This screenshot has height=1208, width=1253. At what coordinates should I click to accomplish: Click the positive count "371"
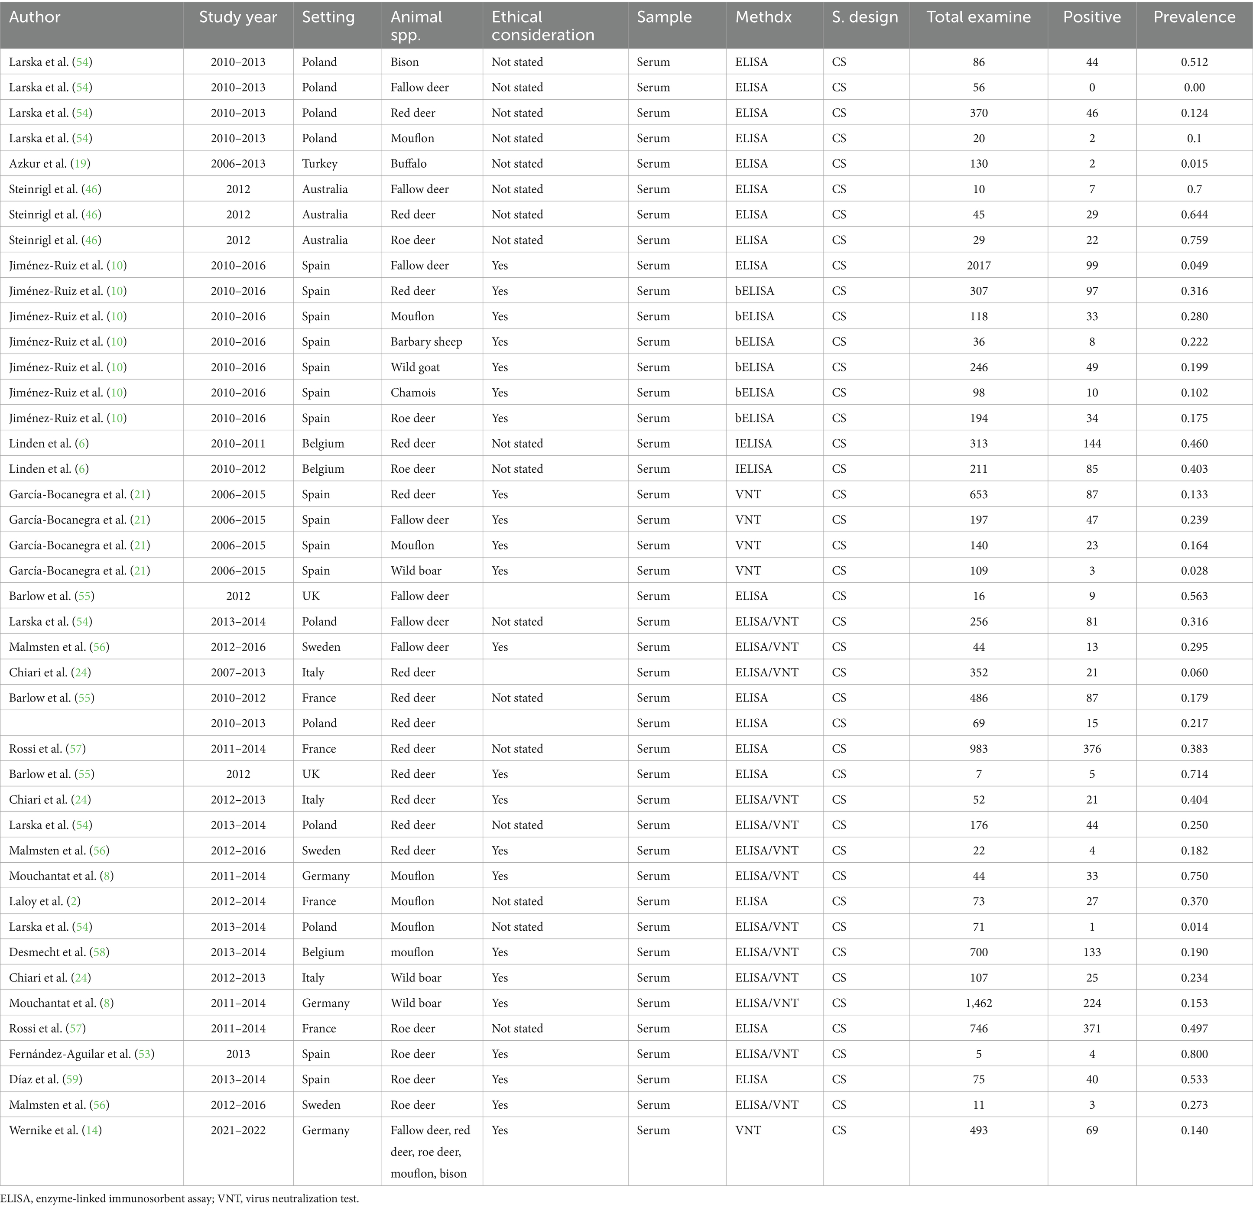pos(1092,1028)
